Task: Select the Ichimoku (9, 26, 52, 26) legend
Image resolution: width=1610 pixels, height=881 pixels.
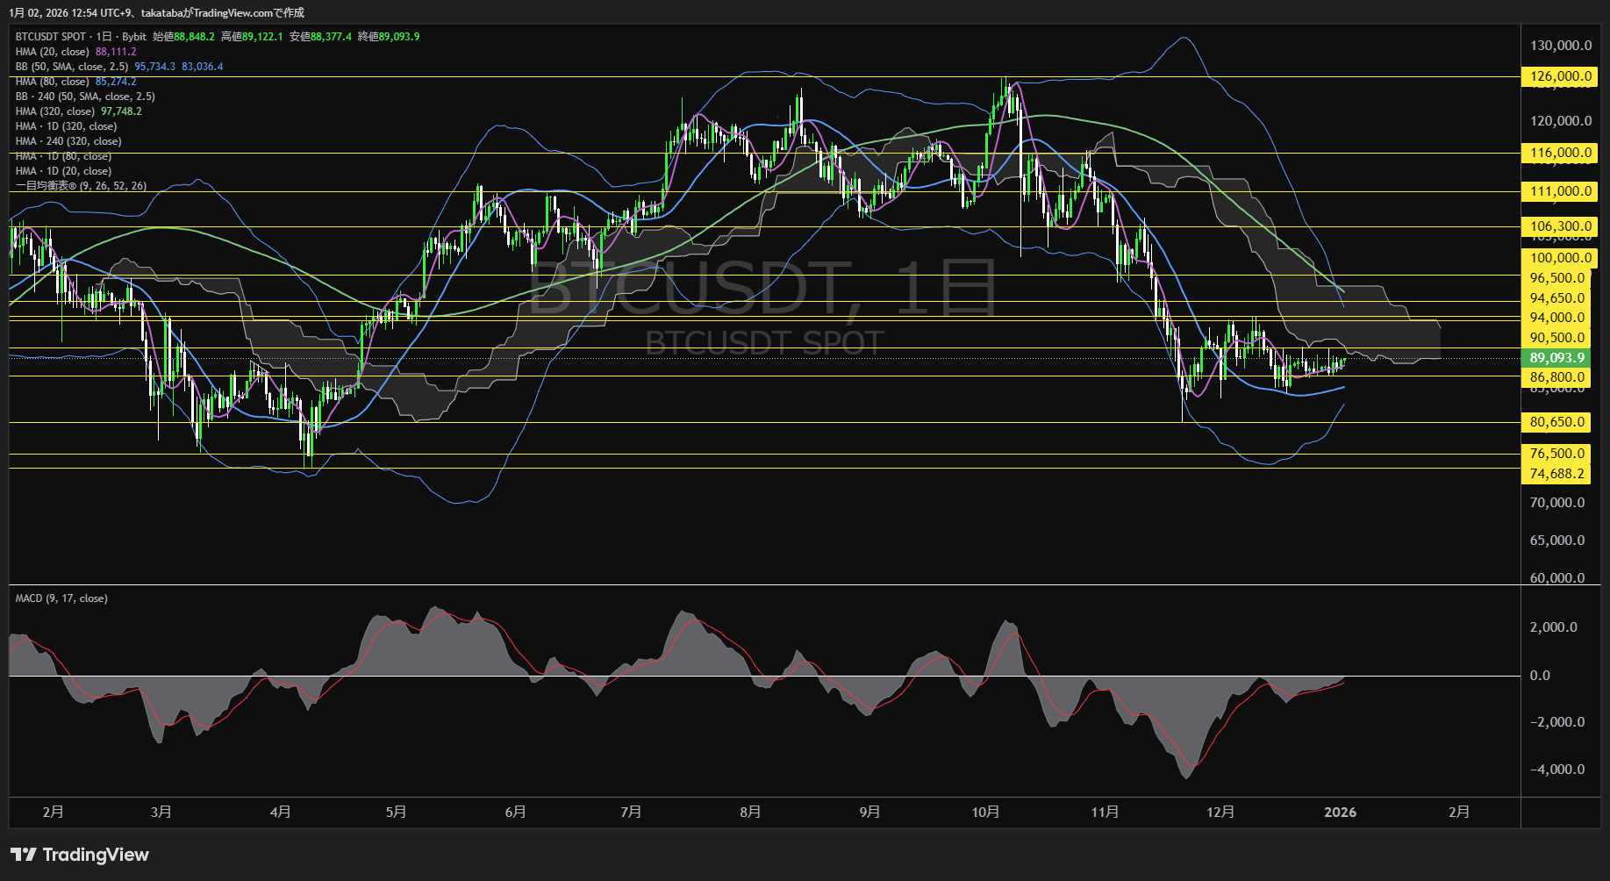Action: pos(81,186)
